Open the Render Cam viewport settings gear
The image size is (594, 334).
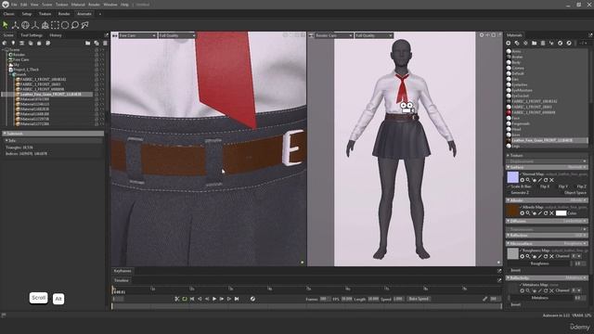pyautogui.click(x=482, y=35)
